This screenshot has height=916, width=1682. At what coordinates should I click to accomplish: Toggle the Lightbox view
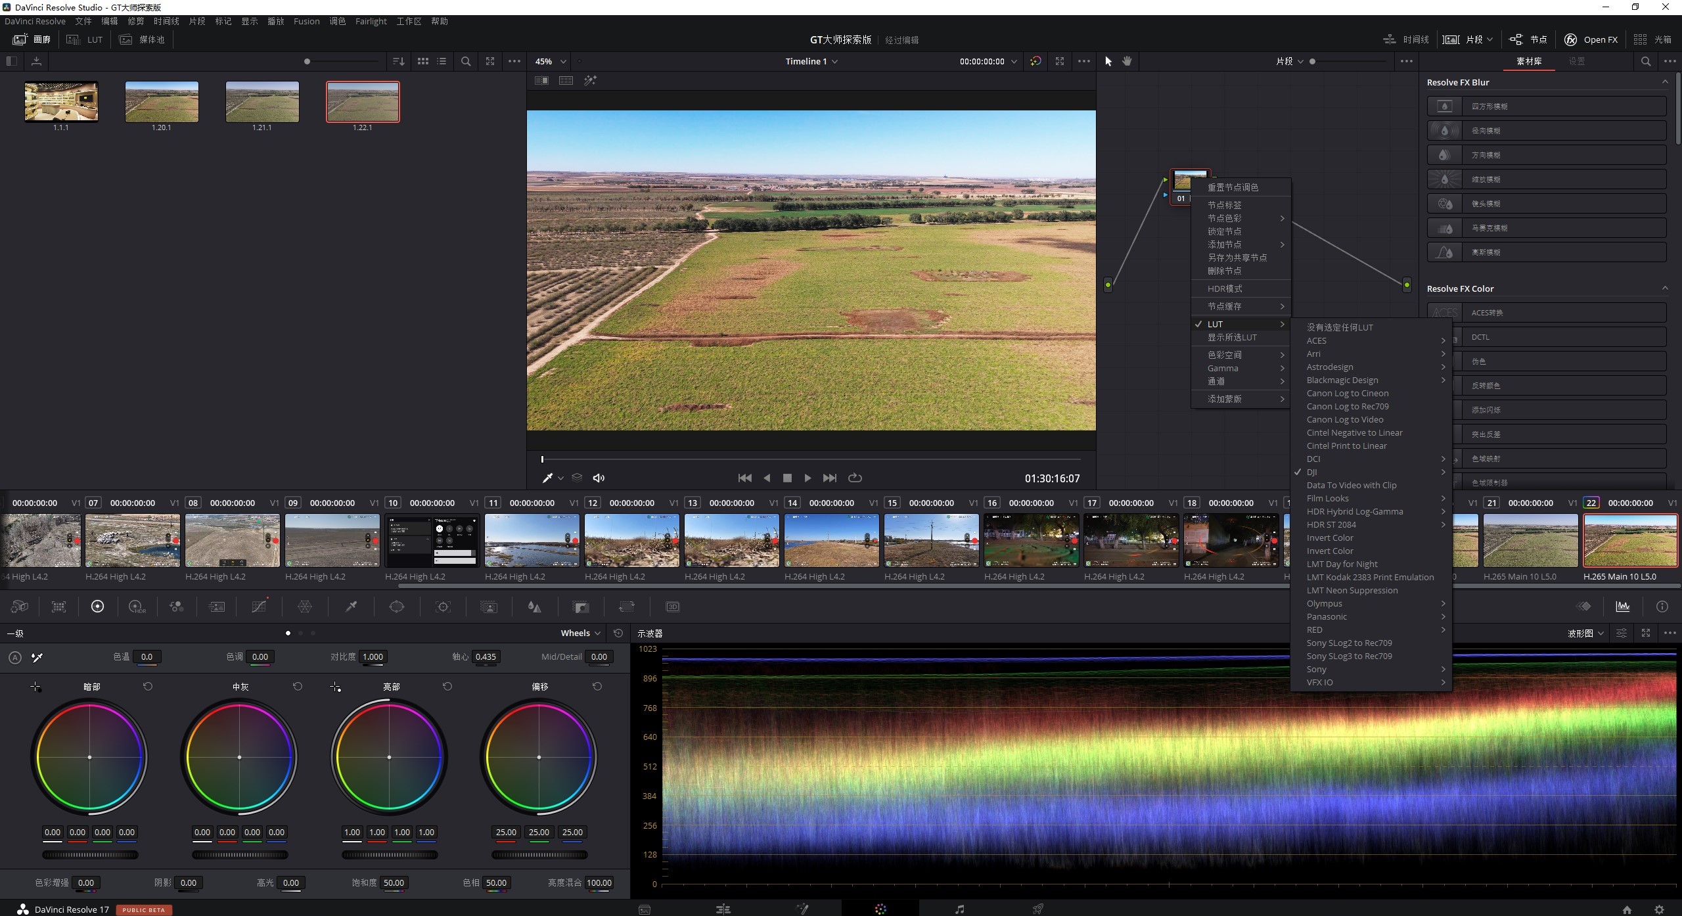coord(1652,39)
